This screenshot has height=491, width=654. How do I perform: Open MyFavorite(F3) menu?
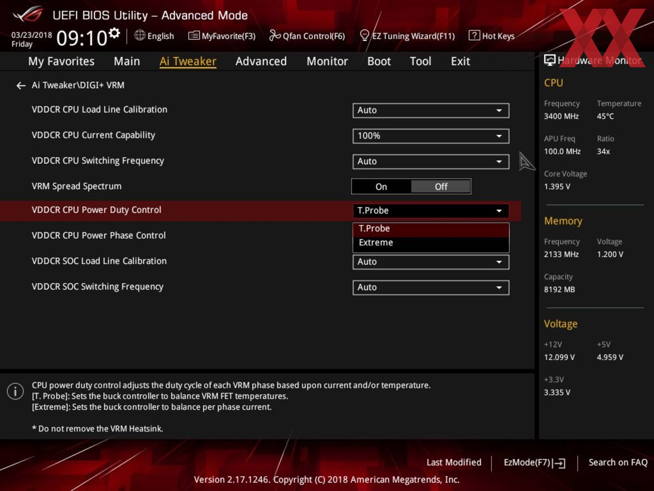(222, 36)
